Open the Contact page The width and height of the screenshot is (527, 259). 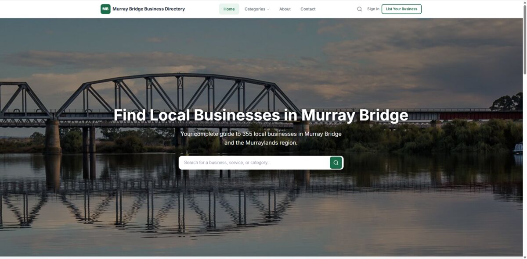(x=308, y=9)
